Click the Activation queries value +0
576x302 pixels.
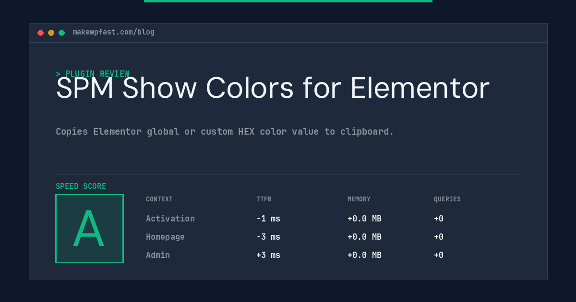(439, 219)
